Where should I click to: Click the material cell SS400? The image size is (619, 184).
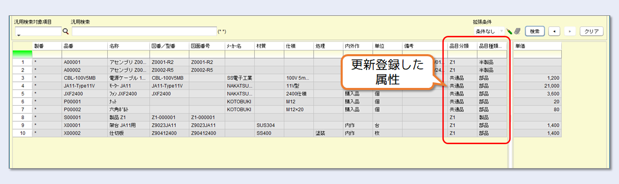pos(269,133)
